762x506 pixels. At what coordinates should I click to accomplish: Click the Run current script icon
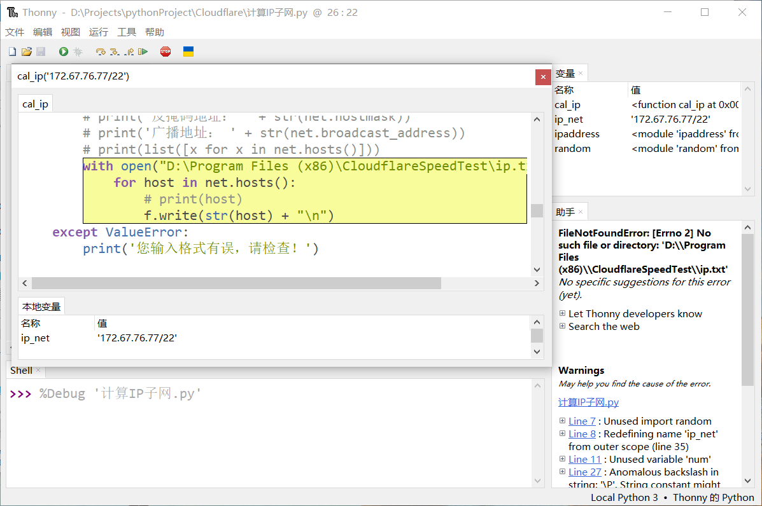[x=64, y=51]
